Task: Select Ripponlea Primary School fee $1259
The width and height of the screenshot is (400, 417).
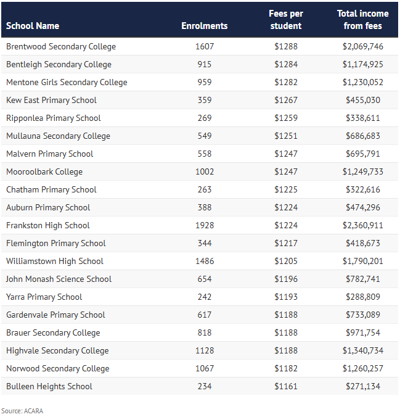Action: click(286, 118)
